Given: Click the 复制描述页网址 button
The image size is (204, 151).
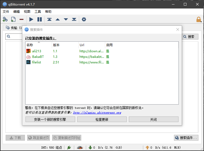Looking at the screenshot, I should (67, 138).
